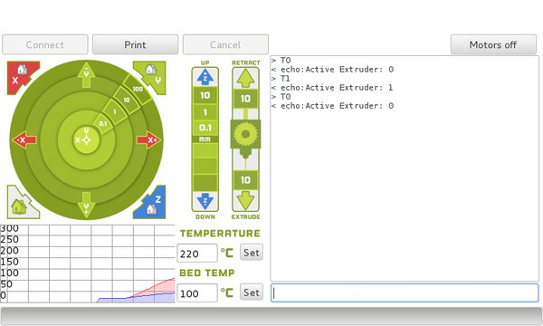The image size is (543, 326).
Task: Jog the head with the +X red arrow
Action: click(149, 140)
